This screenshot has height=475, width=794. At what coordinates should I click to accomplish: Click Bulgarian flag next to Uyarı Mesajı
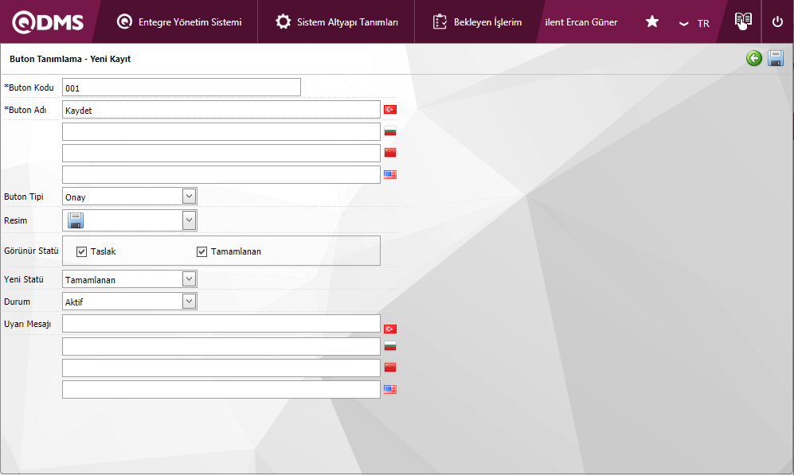[x=390, y=346]
